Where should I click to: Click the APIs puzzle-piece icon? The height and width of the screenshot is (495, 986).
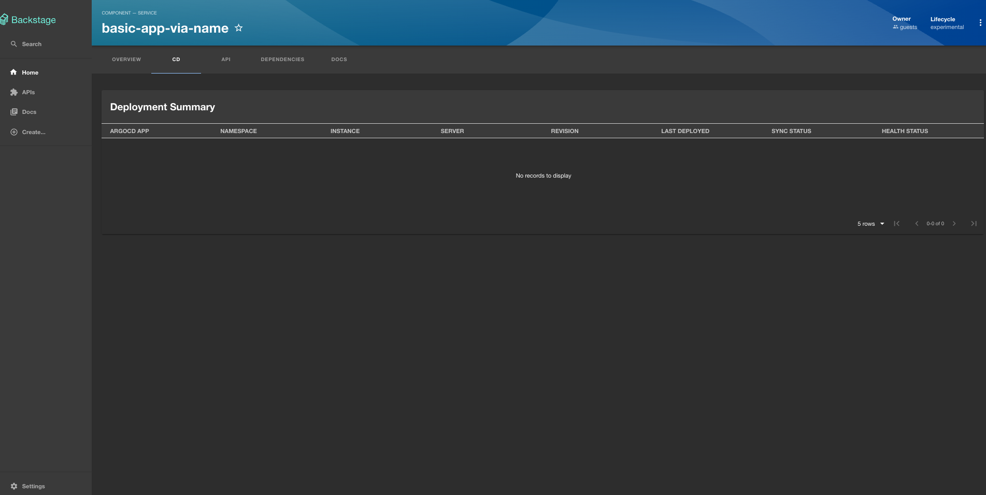[x=14, y=92]
